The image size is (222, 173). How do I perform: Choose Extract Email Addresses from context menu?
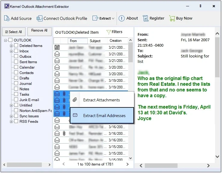[x=102, y=115]
